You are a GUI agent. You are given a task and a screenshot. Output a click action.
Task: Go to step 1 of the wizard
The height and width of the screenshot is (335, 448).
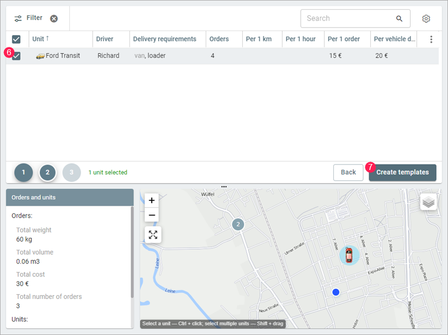pyautogui.click(x=24, y=172)
